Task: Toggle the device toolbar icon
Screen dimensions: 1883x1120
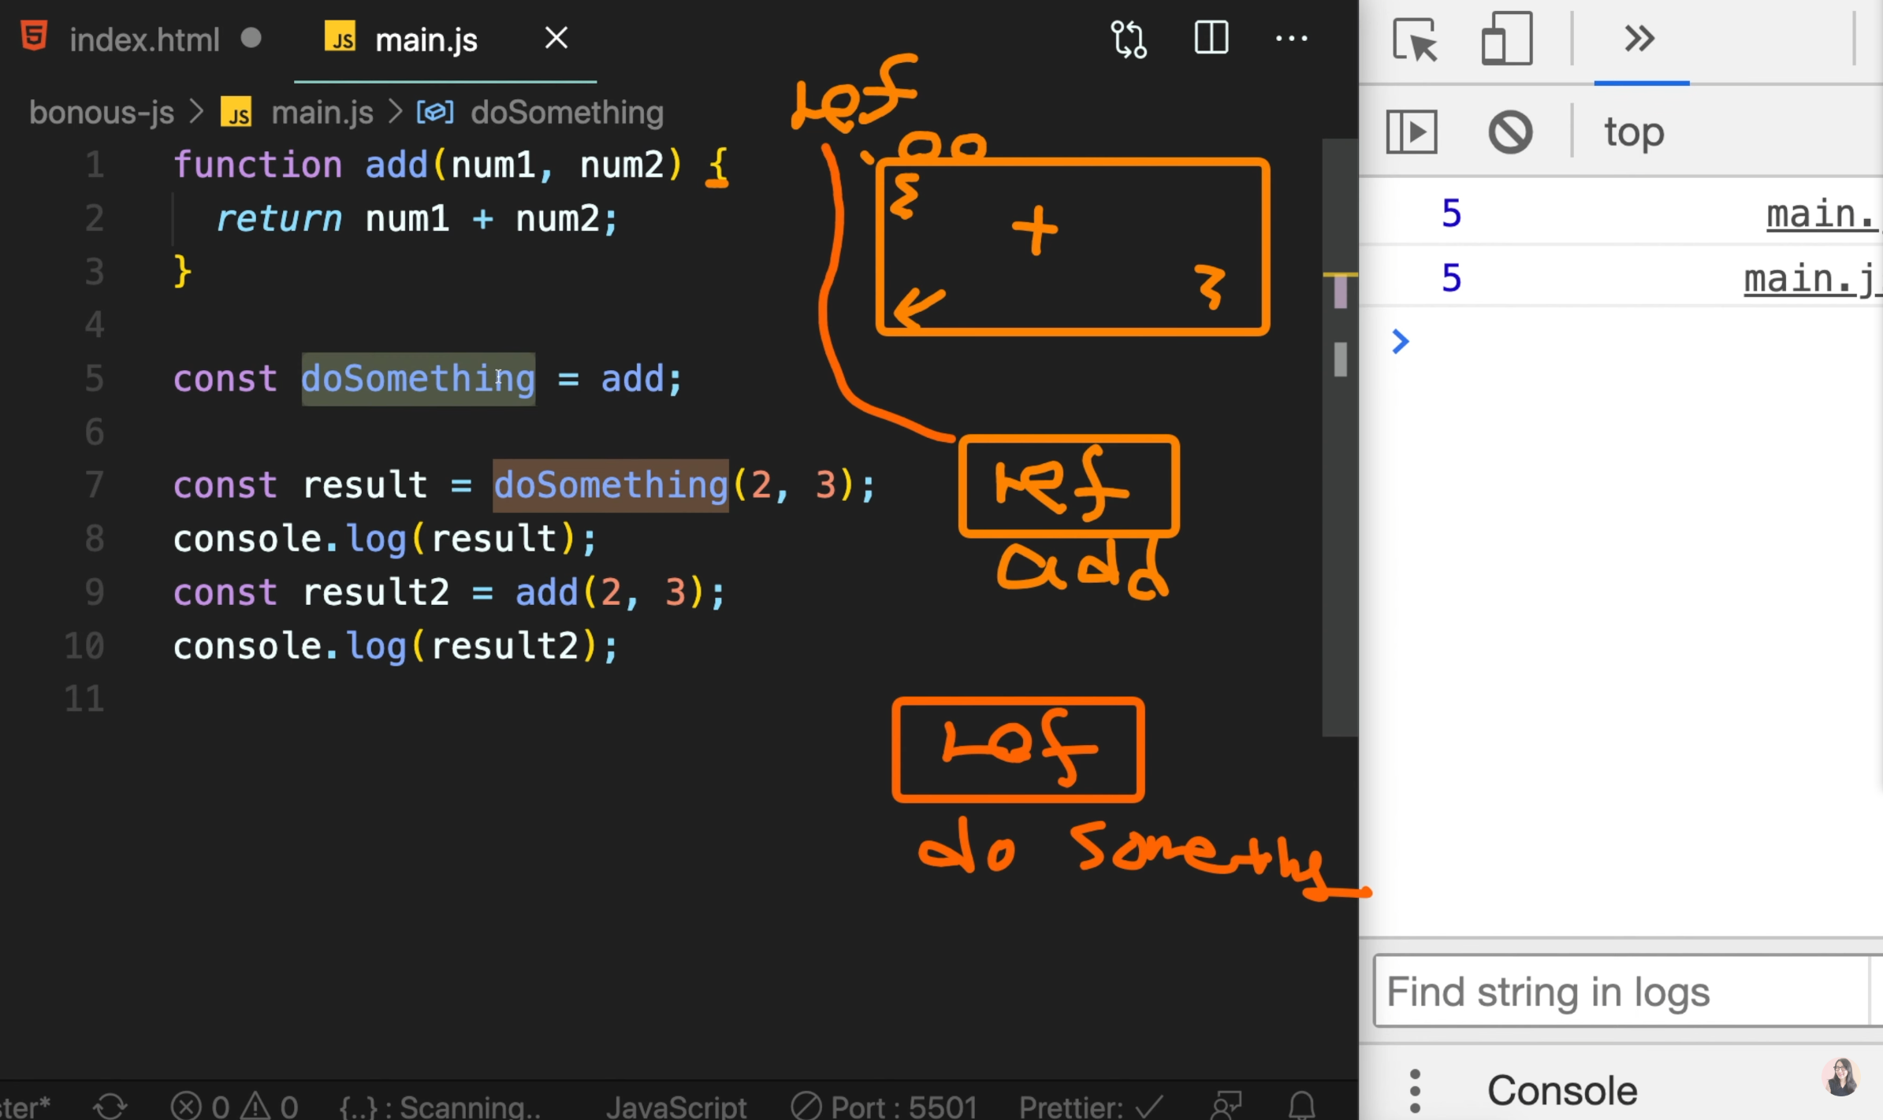Action: (1506, 39)
